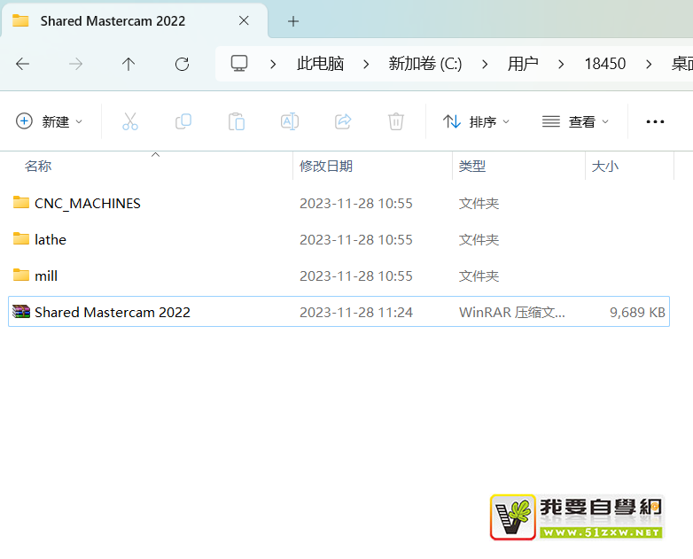Click the Up directory arrow
The width and height of the screenshot is (693, 559).
[x=128, y=64]
